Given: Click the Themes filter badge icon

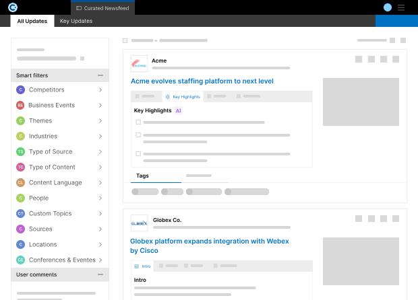Looking at the screenshot, I should (20, 121).
